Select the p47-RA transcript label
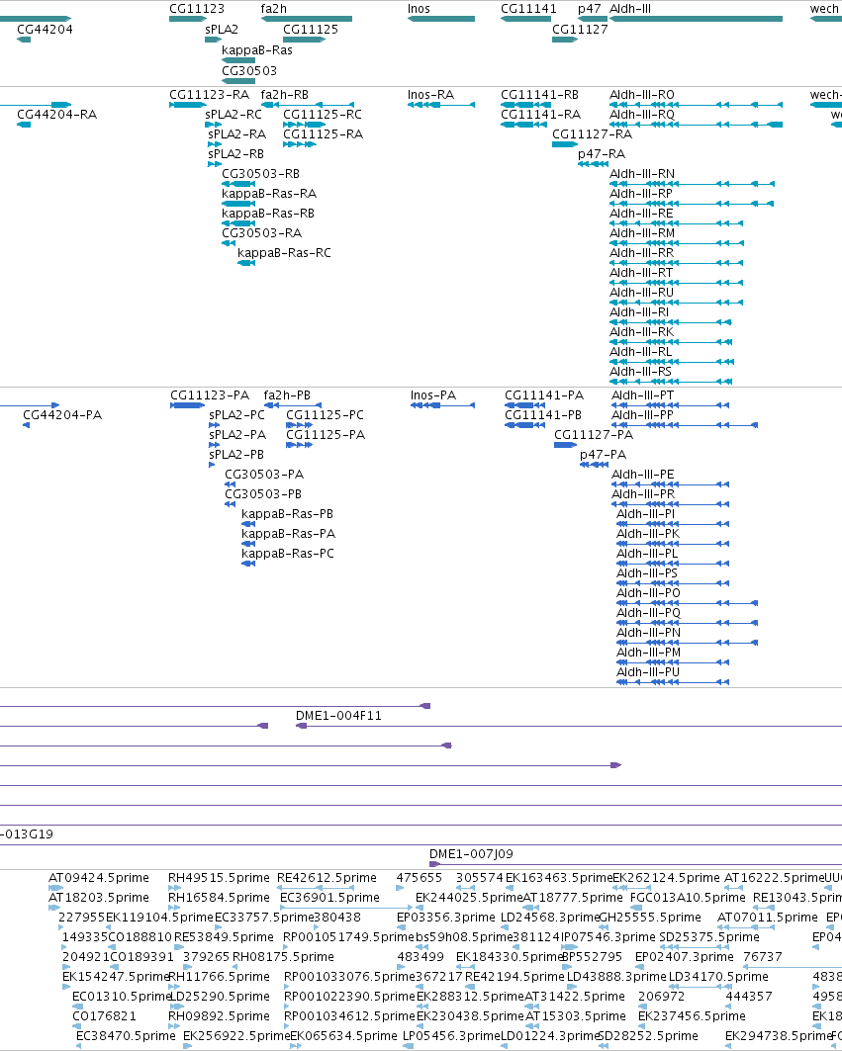 (602, 153)
